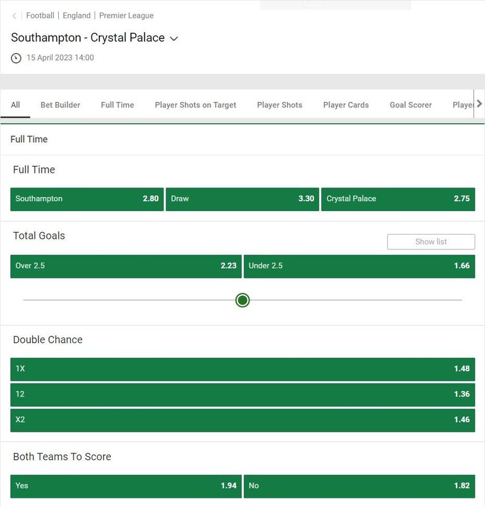Select Southampton to win at 2.80
The width and height of the screenshot is (485, 507).
(x=87, y=198)
